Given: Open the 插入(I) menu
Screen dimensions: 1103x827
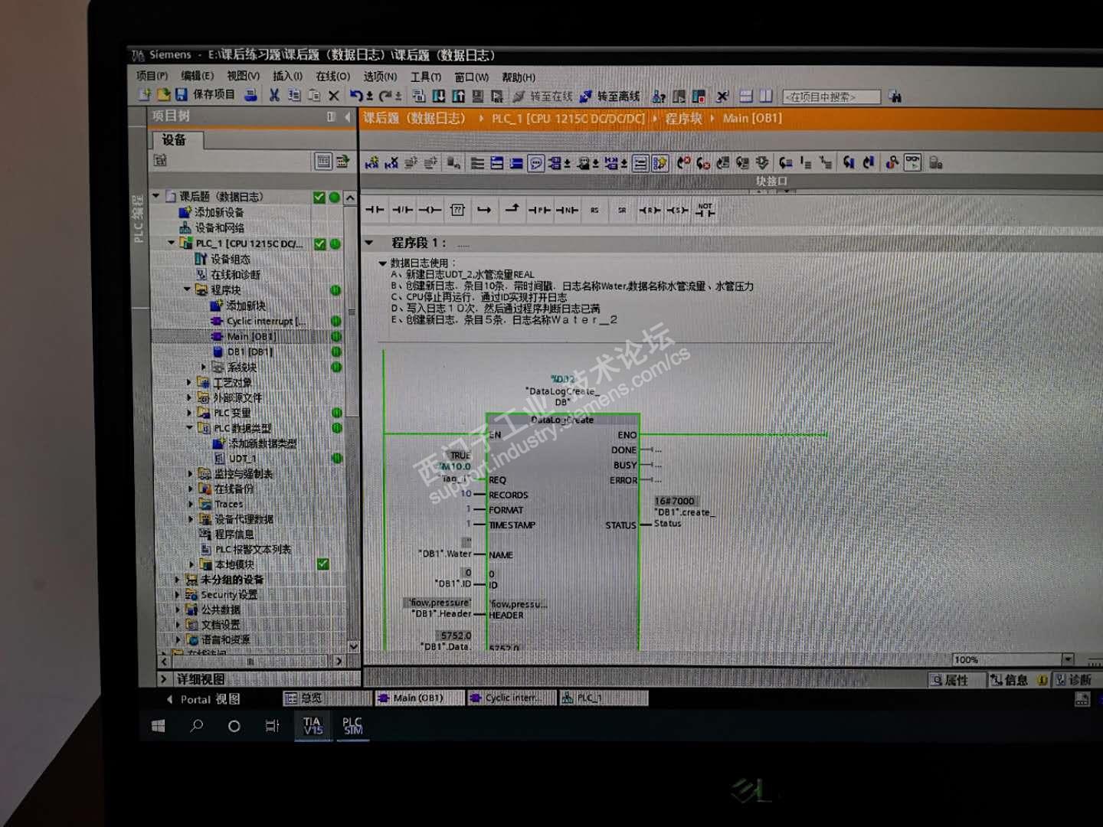Looking at the screenshot, I should [287, 76].
